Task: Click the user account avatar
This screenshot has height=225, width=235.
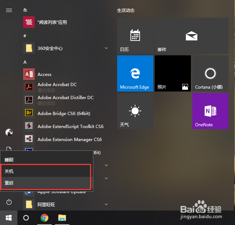Action: [x=9, y=132]
